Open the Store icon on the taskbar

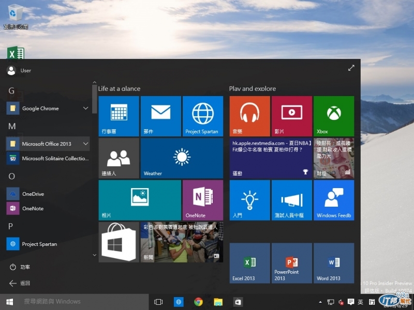[238, 302]
